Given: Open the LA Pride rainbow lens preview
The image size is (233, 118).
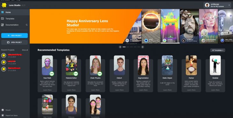Looking at the screenshot, I should [170, 26].
